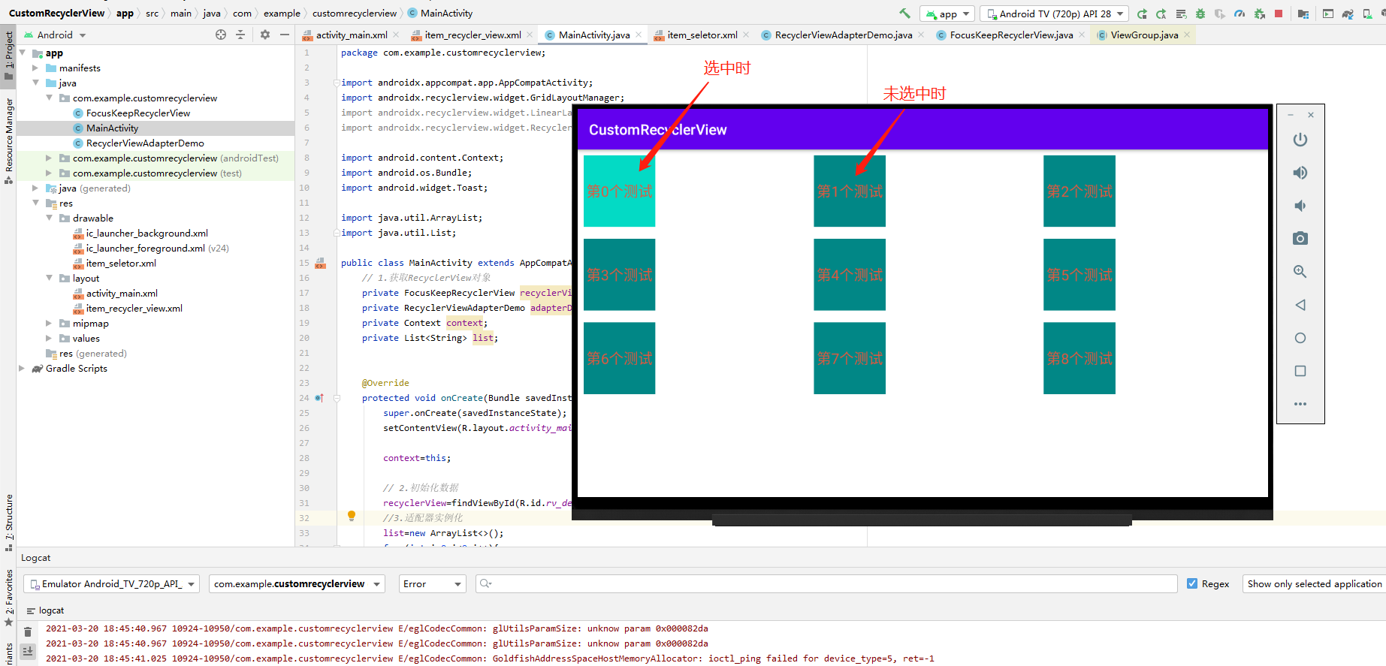Expand the manifests folder
Viewport: 1386px width, 666px height.
tap(35, 68)
